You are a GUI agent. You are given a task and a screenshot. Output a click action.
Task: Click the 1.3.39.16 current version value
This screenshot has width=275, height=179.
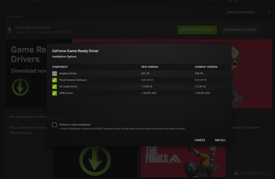click(x=200, y=87)
